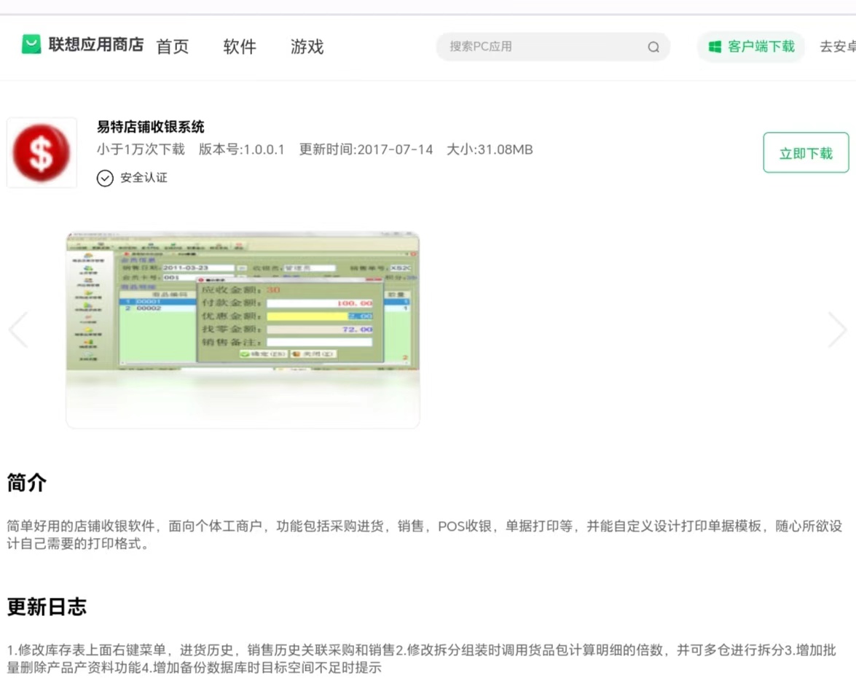This screenshot has width=856, height=678.
Task: Click the 小于1万次下载 text
Action: coord(141,149)
